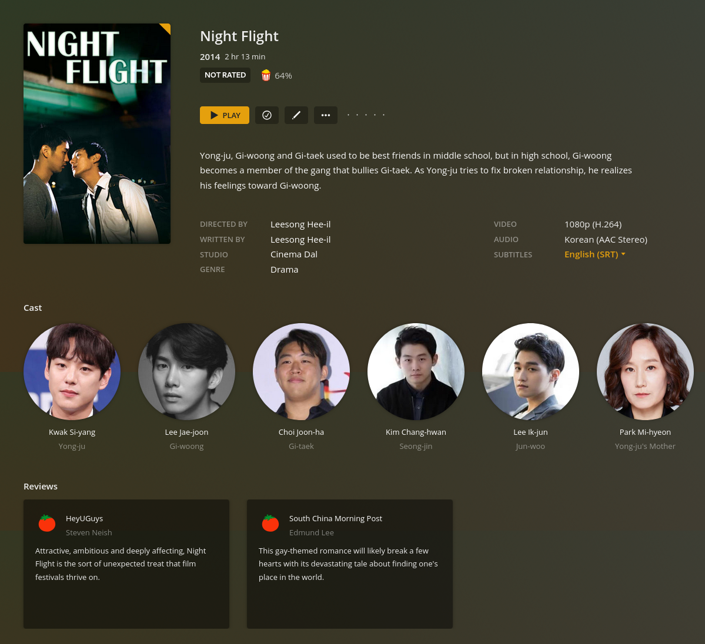
Task: Click the HeyUGuys review tomato icon
Action: 47,524
